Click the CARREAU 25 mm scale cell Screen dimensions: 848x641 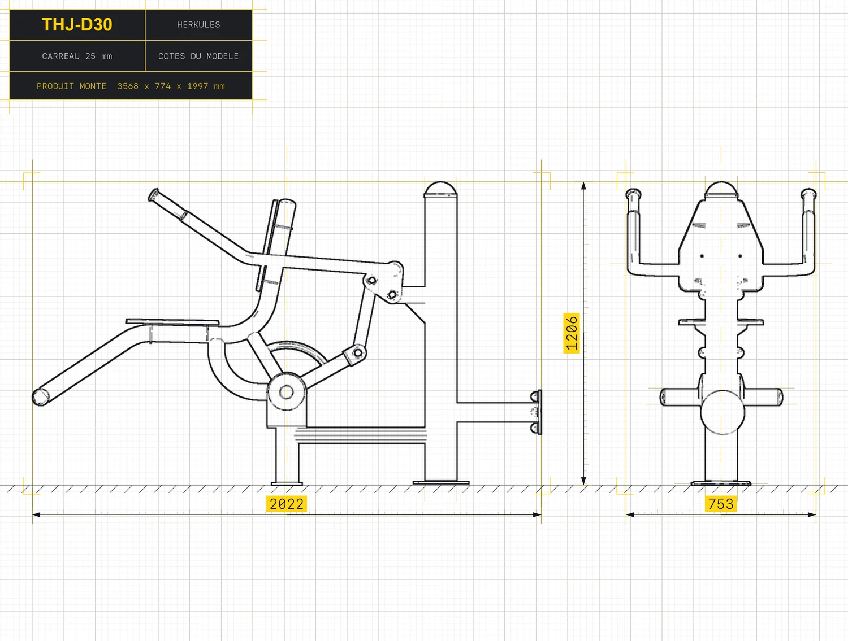click(77, 56)
